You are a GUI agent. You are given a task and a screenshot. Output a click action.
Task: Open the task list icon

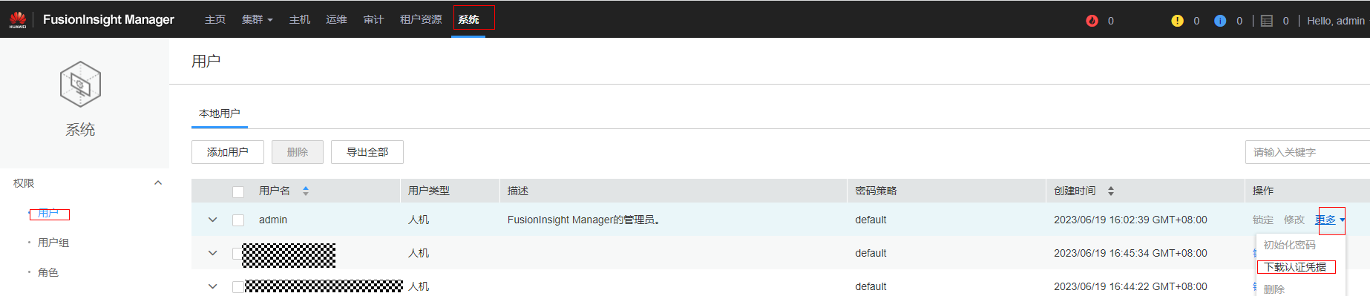(x=1267, y=21)
